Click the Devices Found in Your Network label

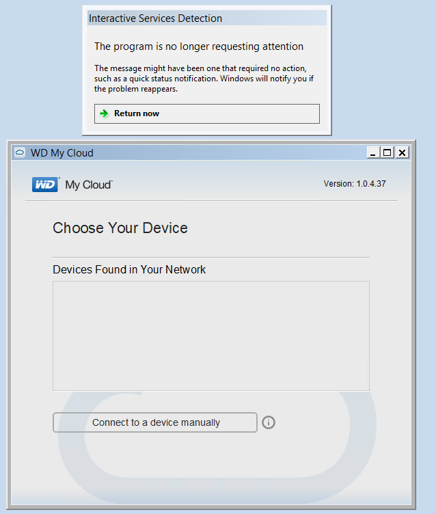tap(129, 269)
